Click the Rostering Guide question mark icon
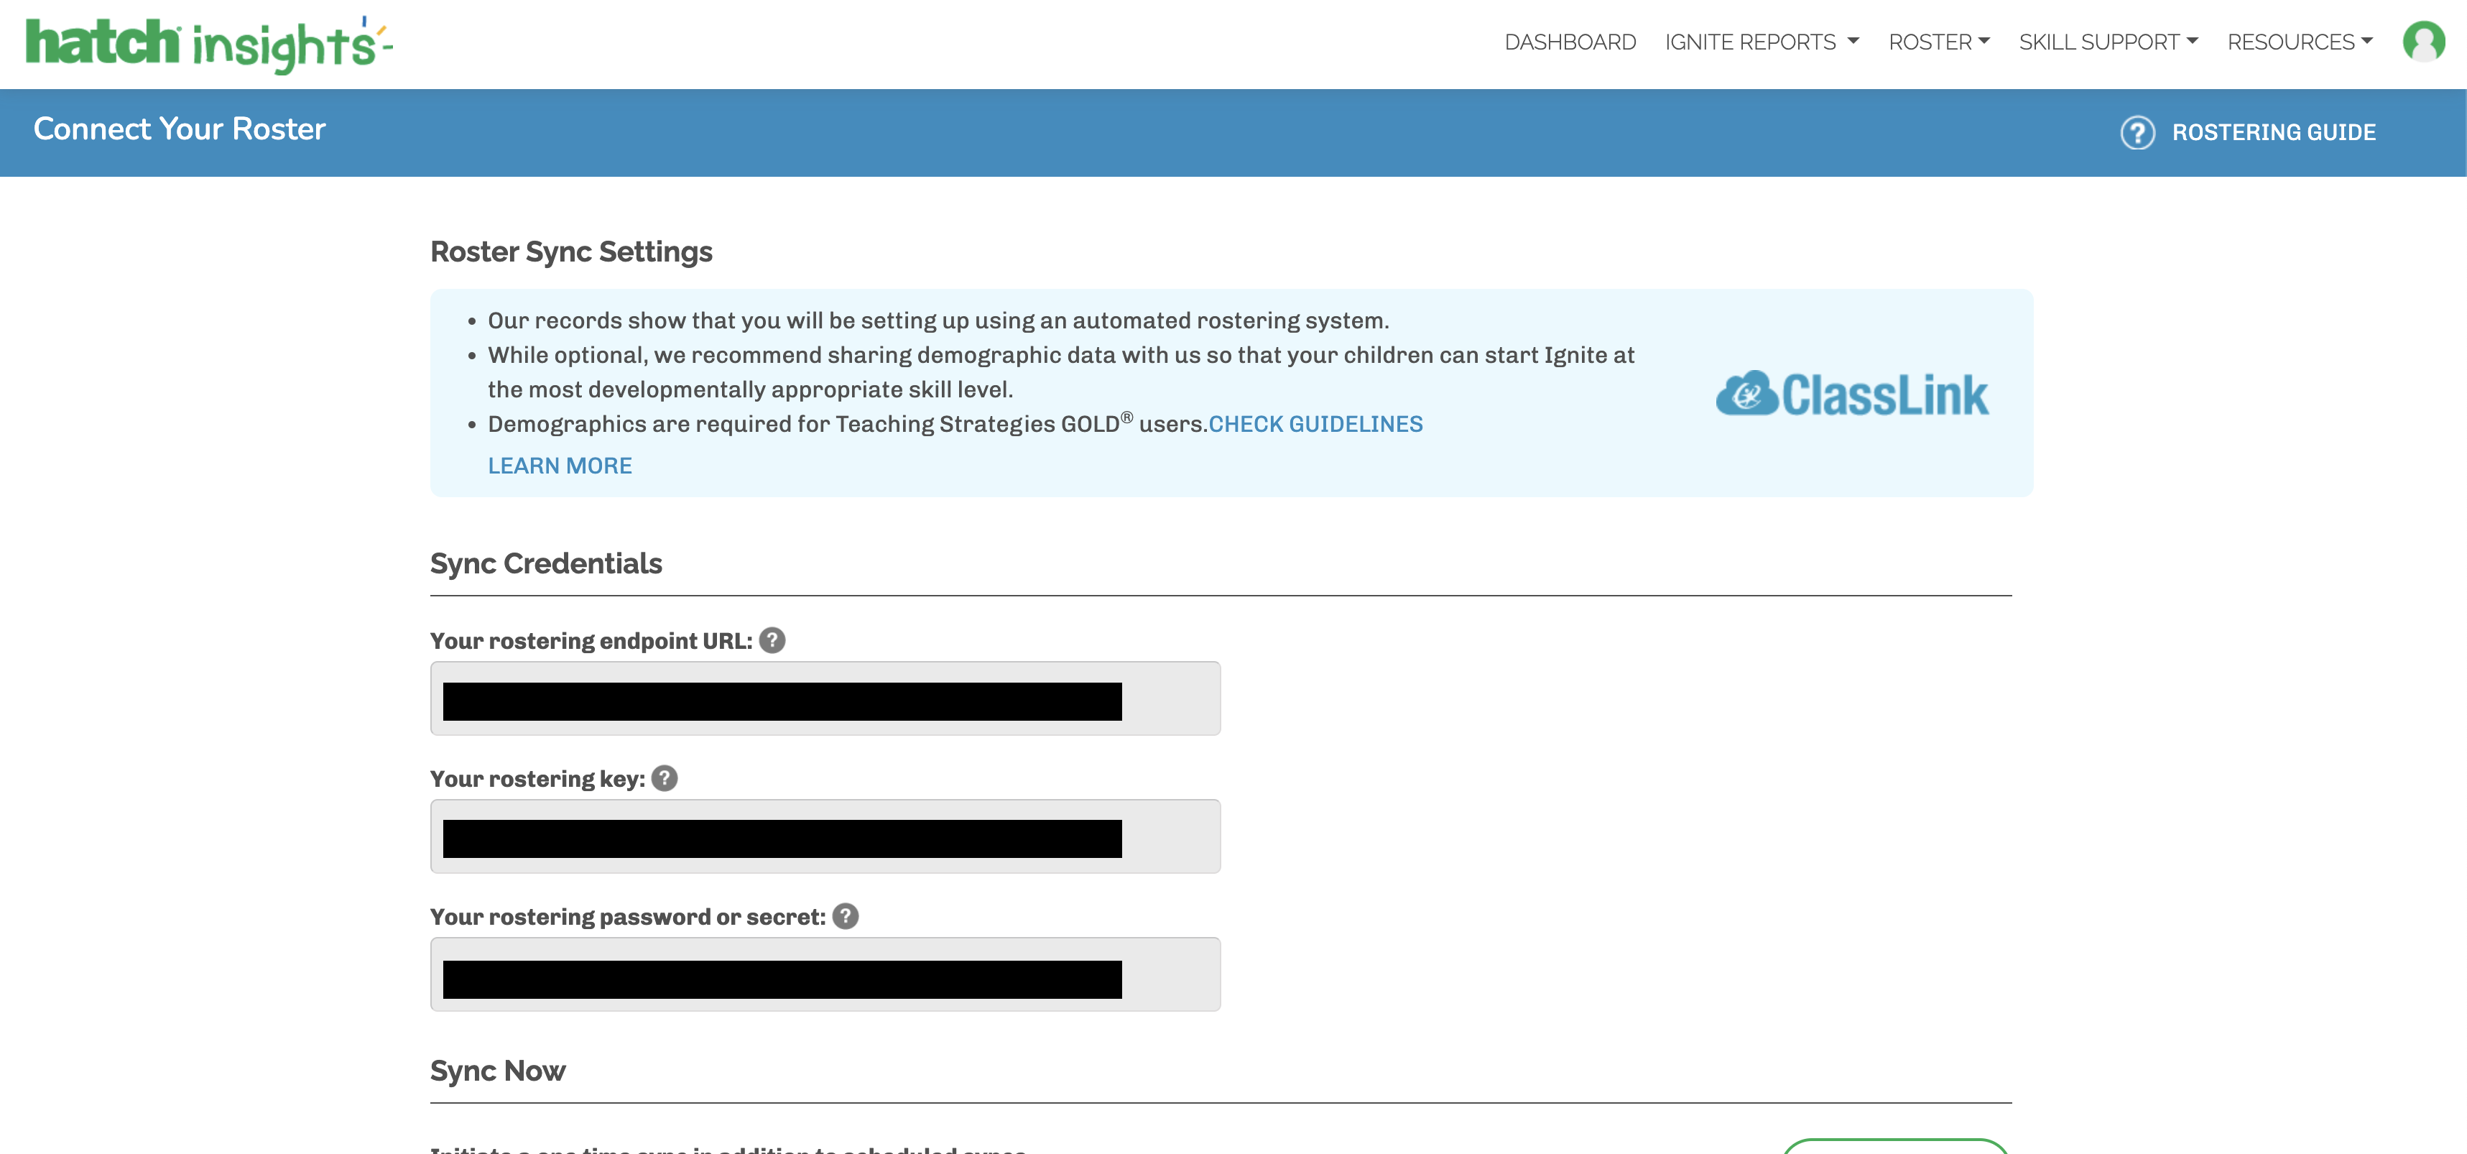 pos(2137,132)
